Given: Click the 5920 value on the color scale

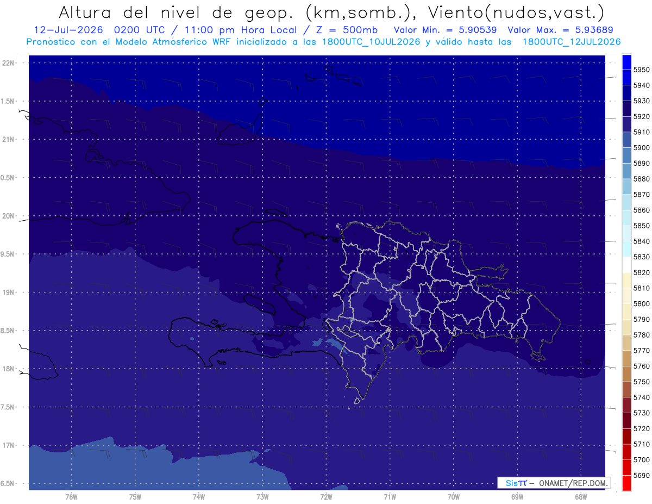Looking at the screenshot, I should [642, 116].
